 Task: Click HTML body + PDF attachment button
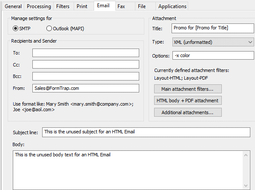tap(188, 101)
